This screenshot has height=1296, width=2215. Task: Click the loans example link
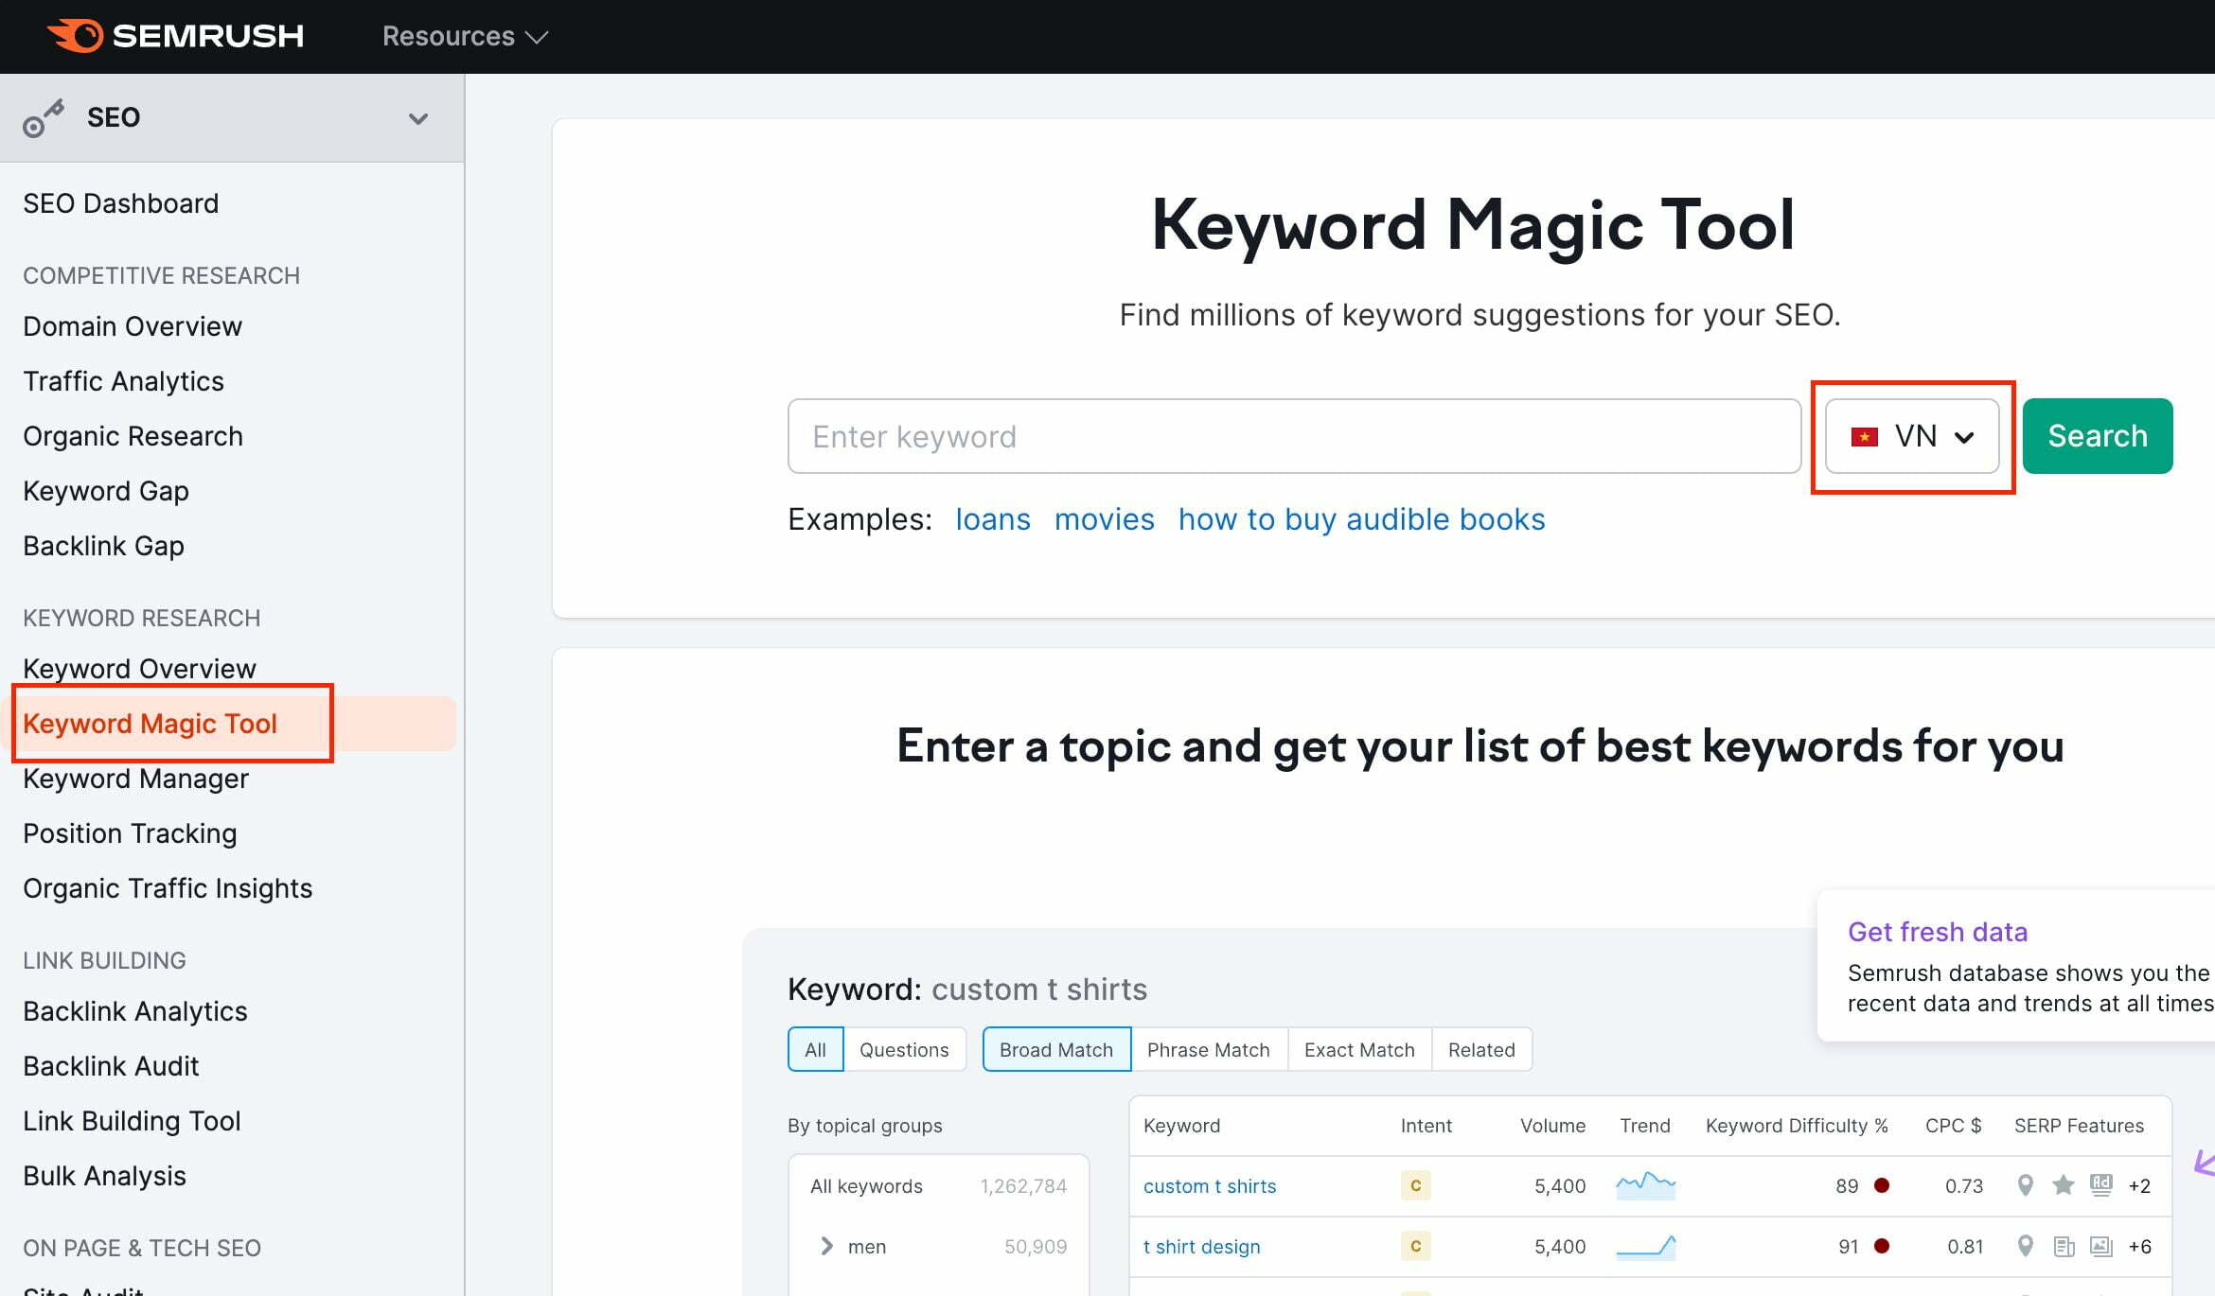pyautogui.click(x=993, y=519)
